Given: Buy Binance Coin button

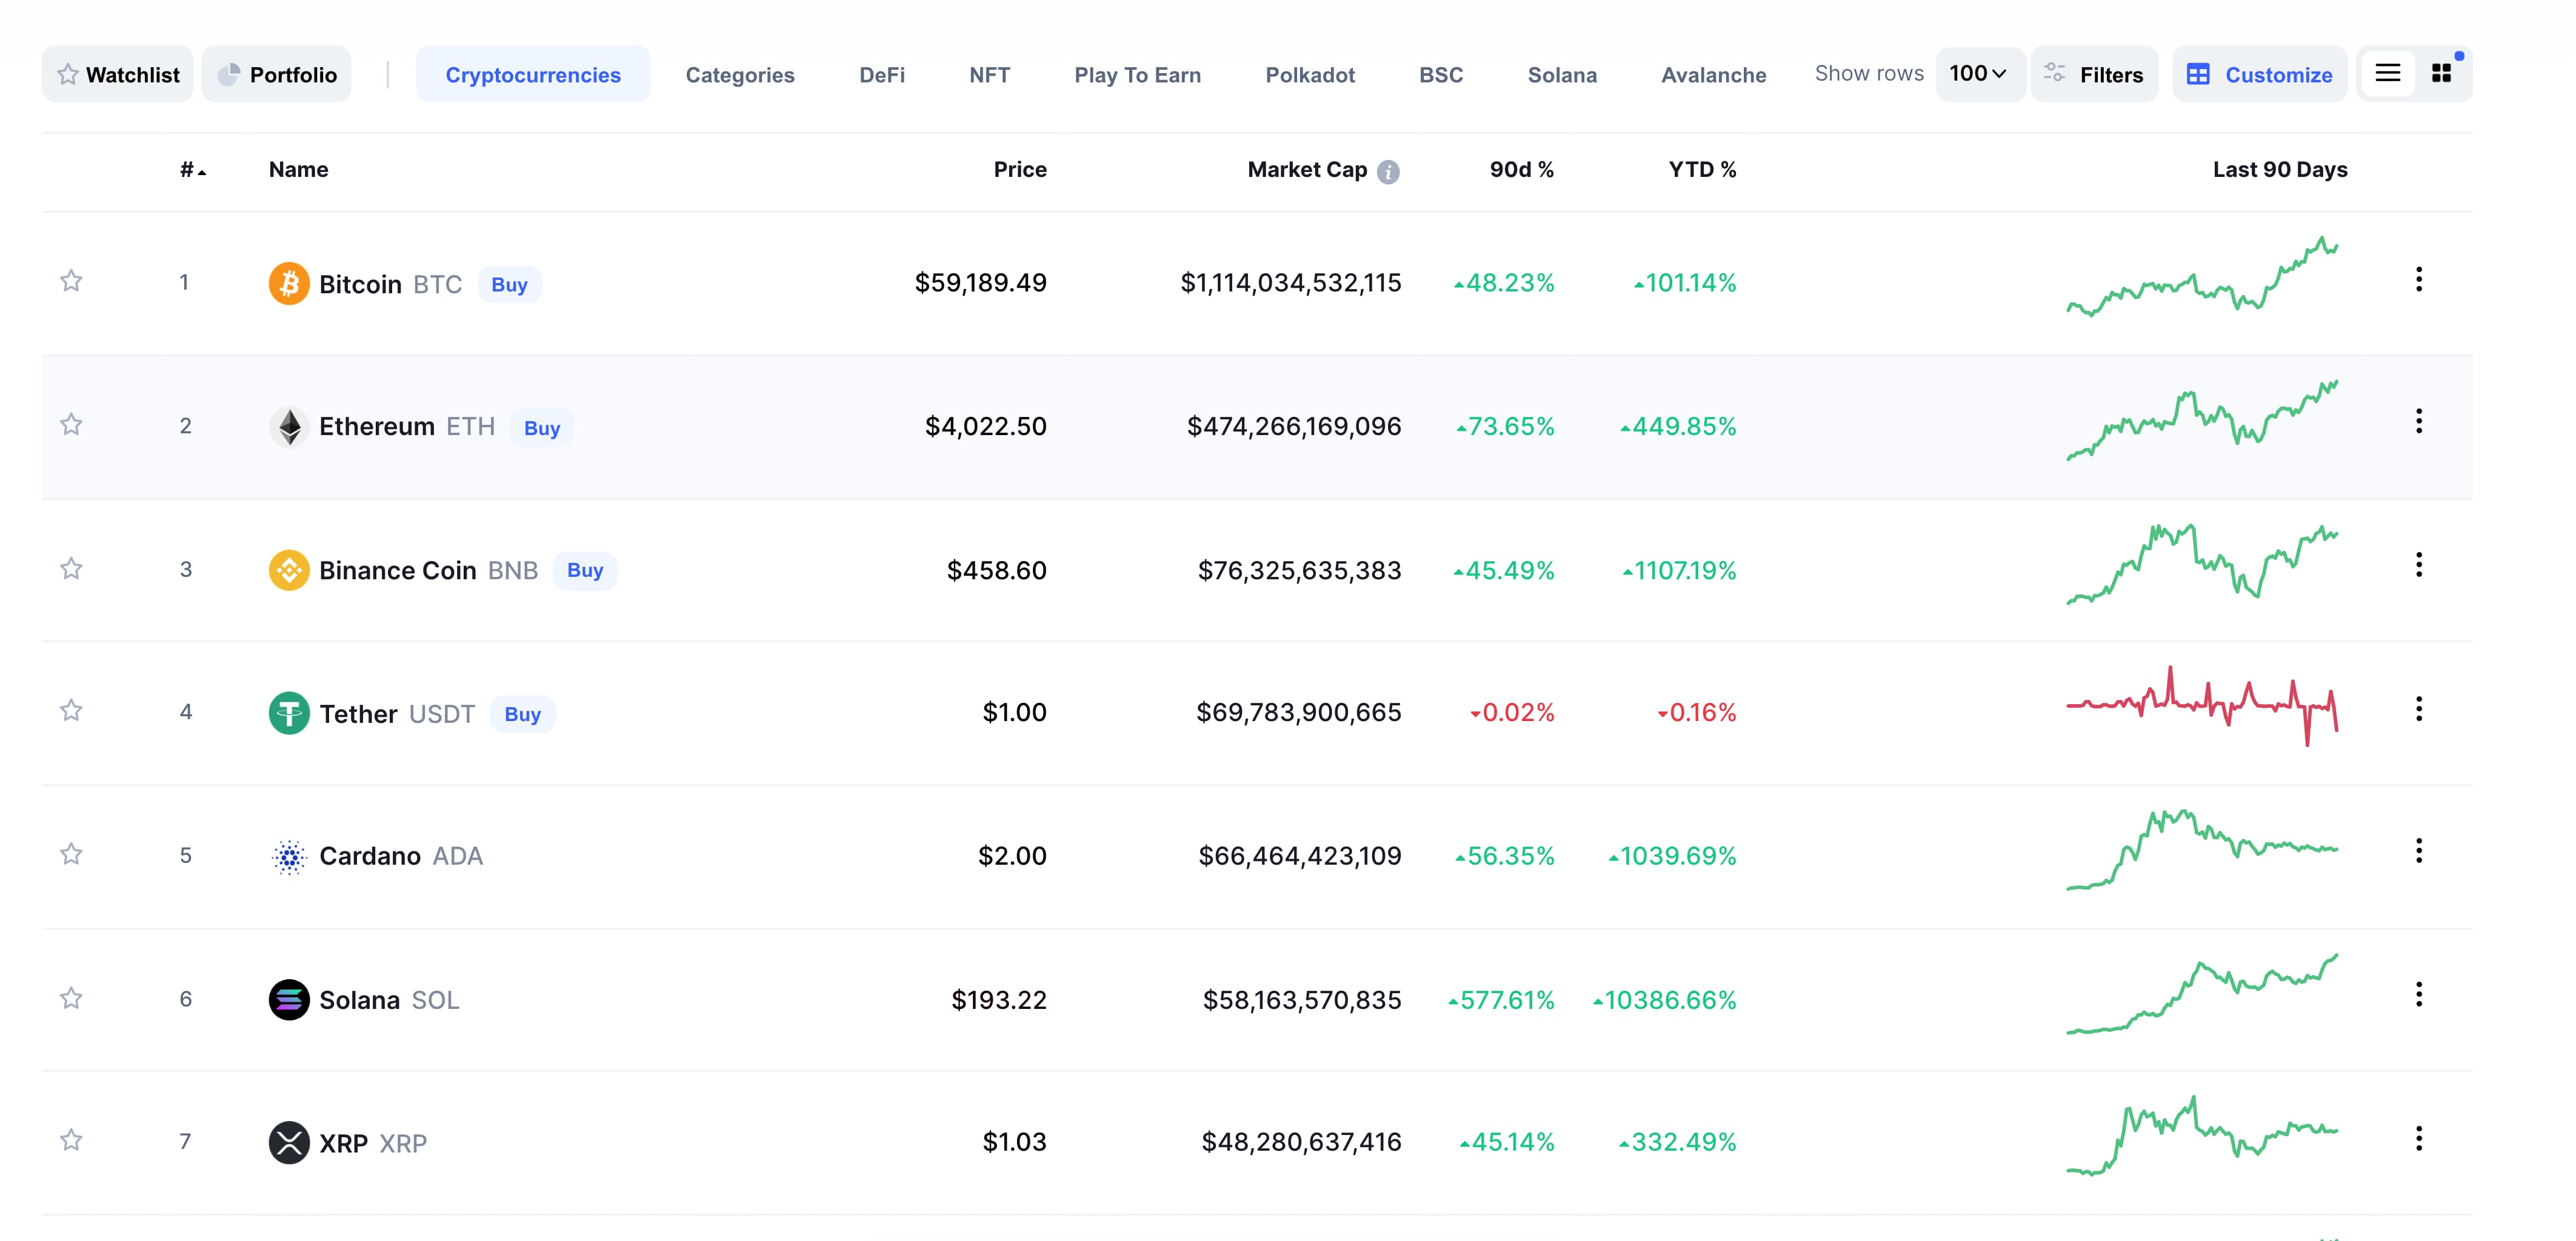Looking at the screenshot, I should coord(585,570).
